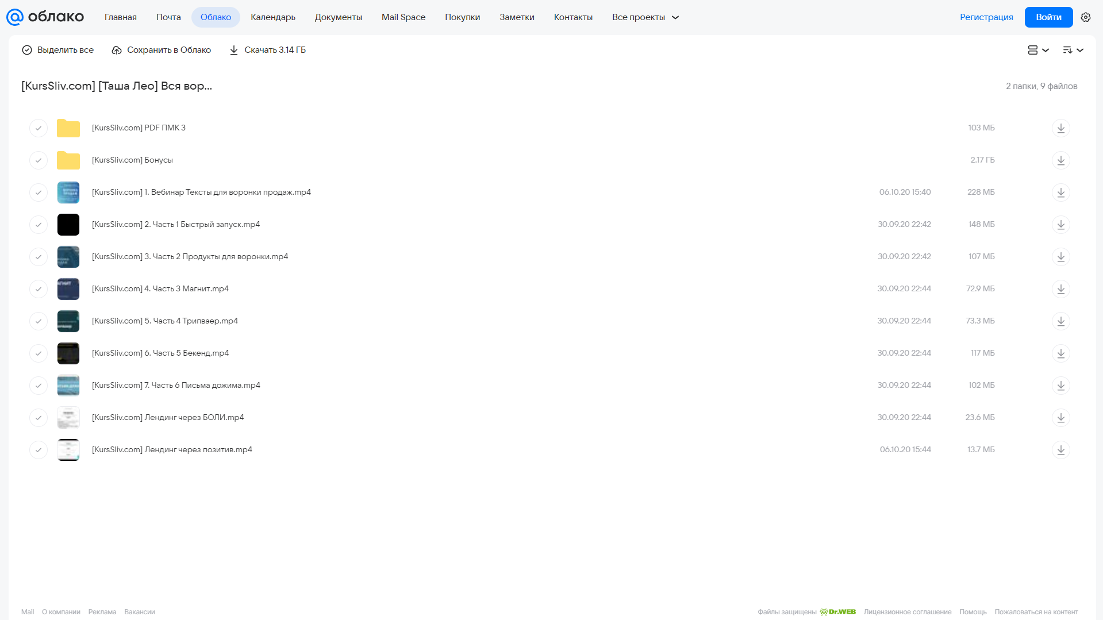Open settings gear icon in header
This screenshot has height=620, width=1103.
pos(1085,17)
